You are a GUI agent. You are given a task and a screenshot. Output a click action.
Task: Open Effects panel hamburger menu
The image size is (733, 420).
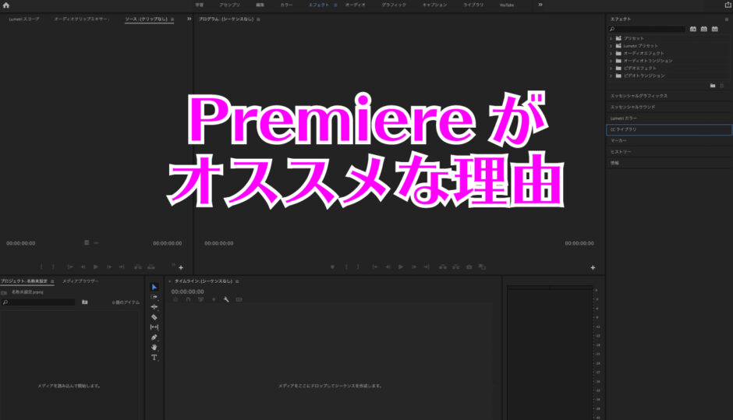coord(727,19)
